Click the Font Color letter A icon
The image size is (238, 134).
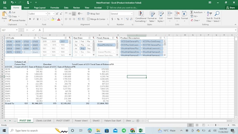[x=59, y=19]
